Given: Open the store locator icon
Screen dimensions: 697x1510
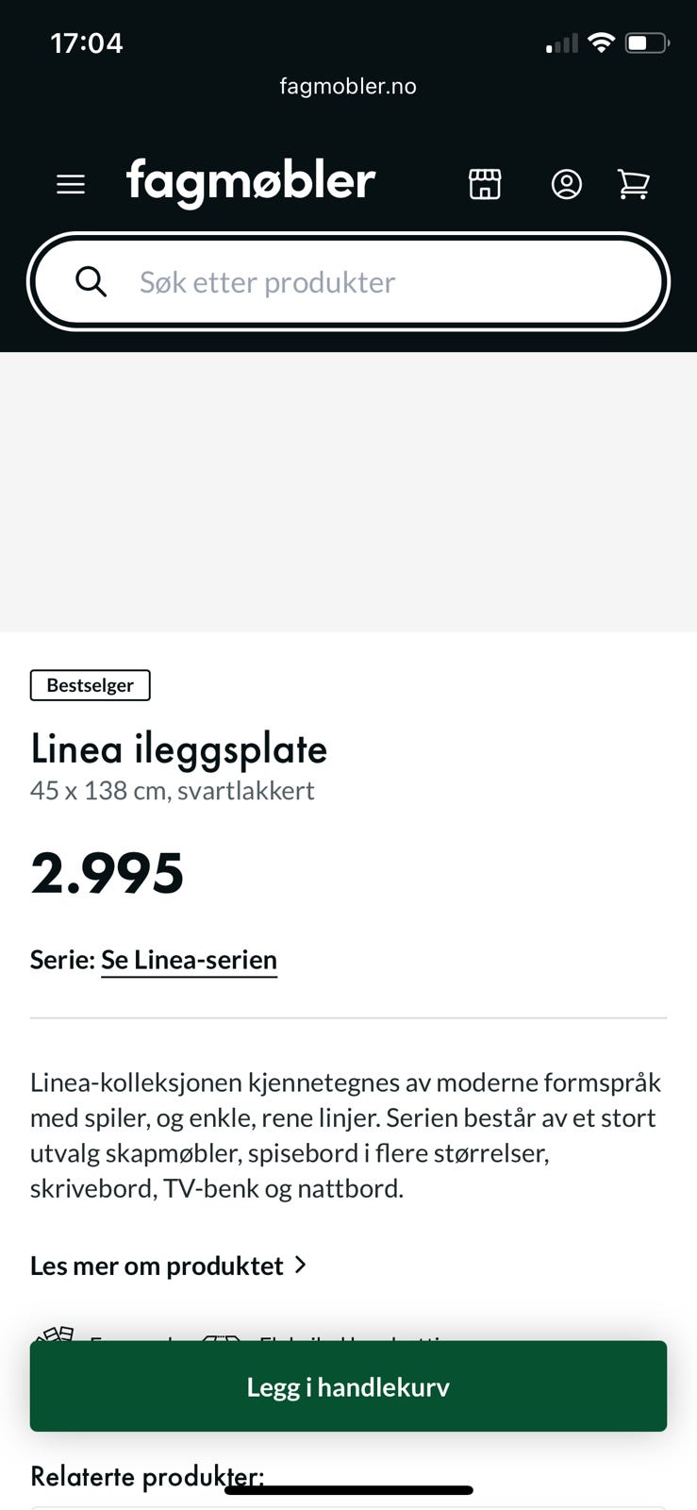Looking at the screenshot, I should 485,184.
